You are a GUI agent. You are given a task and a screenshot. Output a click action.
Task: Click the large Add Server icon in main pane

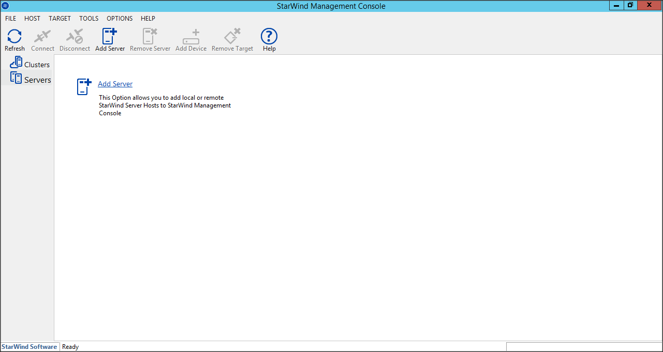click(84, 86)
